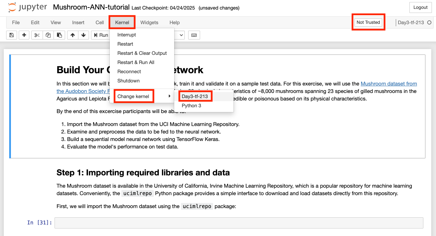Click the Day3-tf-213 kernel name indicator
The image size is (436, 236).
coord(411,22)
